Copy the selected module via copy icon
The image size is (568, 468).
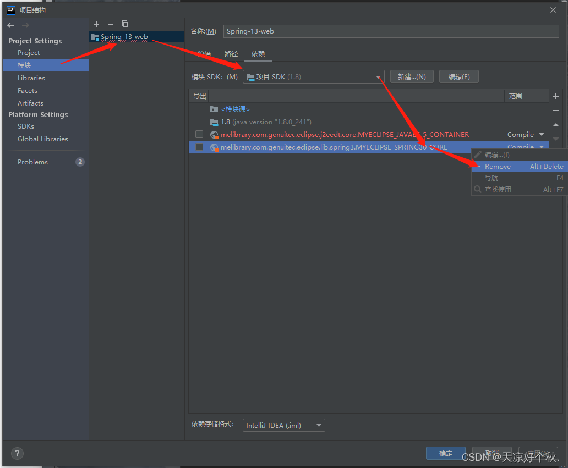tap(125, 24)
